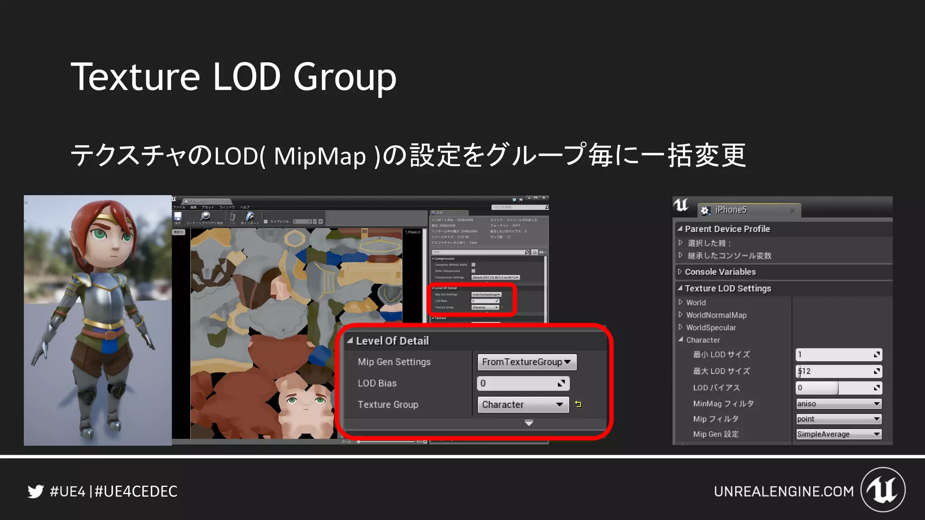The height and width of the screenshot is (520, 925).
Task: Click the grid view icon beside details search
Action: pyautogui.click(x=534, y=252)
